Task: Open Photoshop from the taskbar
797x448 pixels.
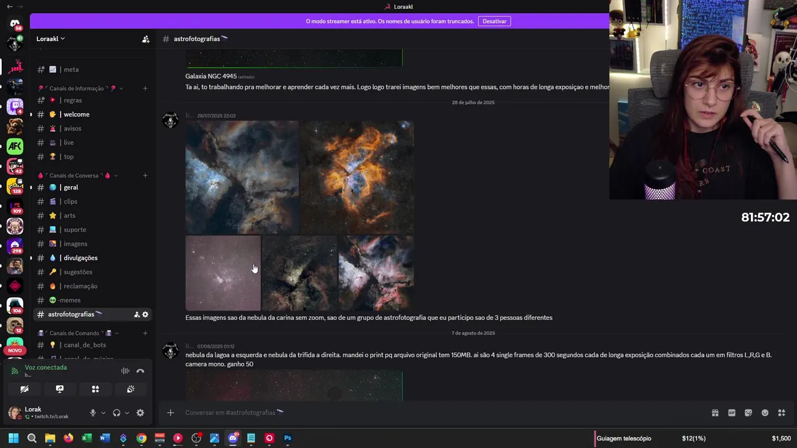Action: tap(288, 438)
